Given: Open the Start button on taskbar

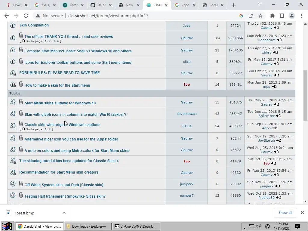Looking at the screenshot, I should pyautogui.click(x=7, y=226).
